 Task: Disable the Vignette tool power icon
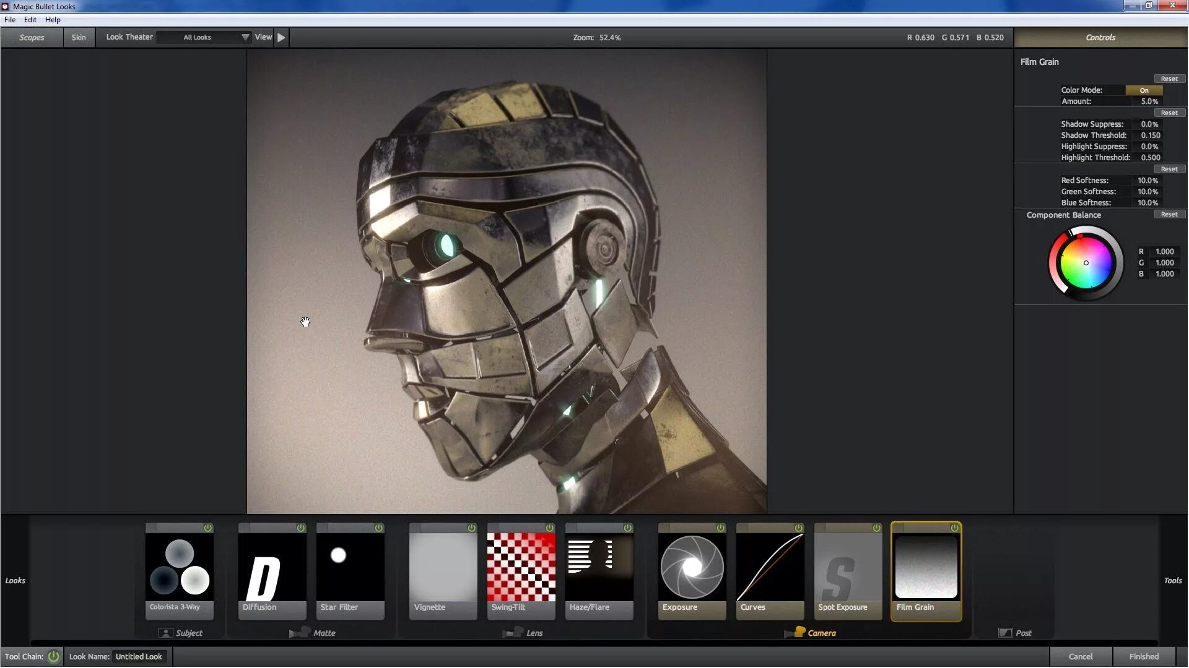pos(472,528)
